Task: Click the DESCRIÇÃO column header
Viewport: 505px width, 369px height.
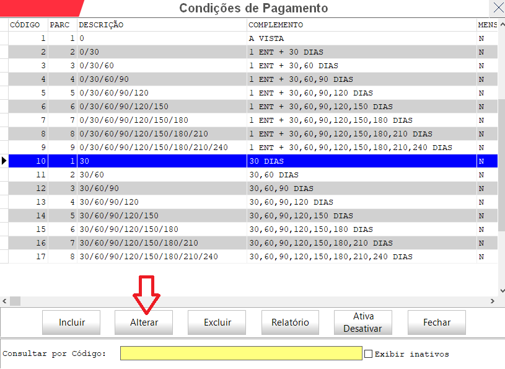Action: pyautogui.click(x=162, y=25)
